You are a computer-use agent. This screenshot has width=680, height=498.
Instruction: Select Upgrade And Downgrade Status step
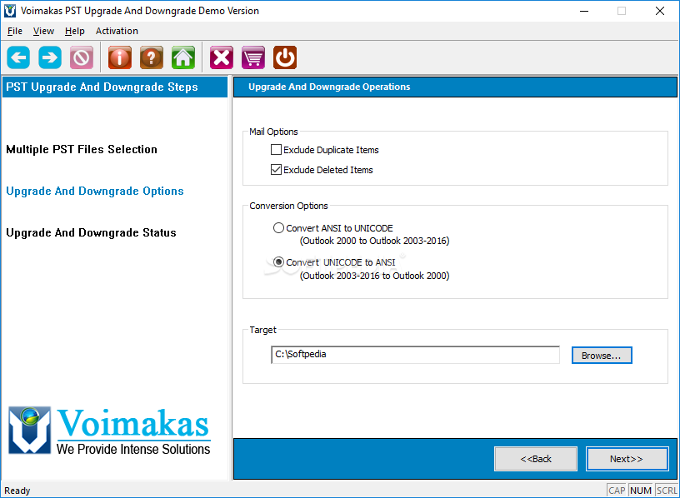click(x=91, y=232)
